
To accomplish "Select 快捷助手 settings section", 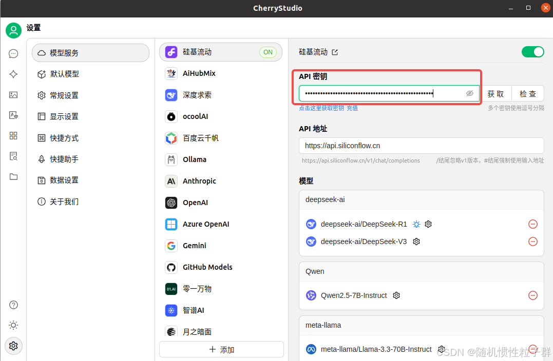I will pos(91,159).
